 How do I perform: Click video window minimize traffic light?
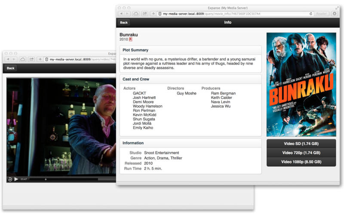point(11,53)
